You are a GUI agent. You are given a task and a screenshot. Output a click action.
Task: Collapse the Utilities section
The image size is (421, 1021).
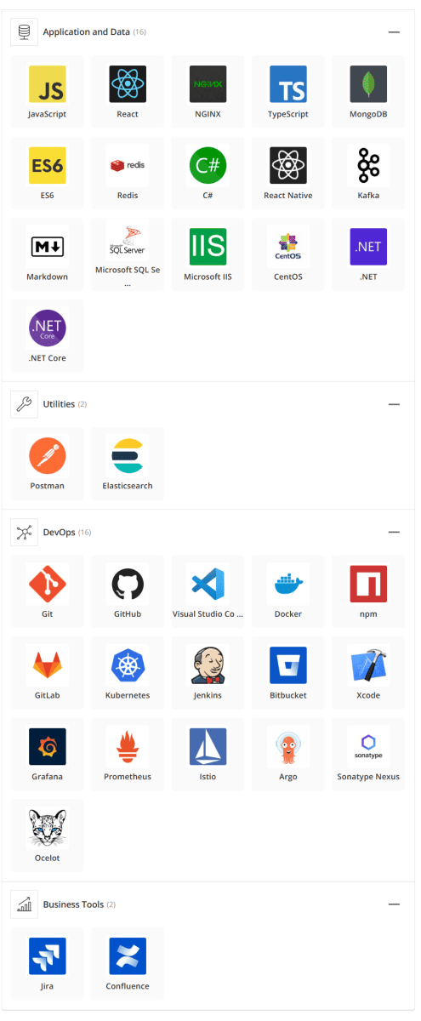pyautogui.click(x=394, y=404)
